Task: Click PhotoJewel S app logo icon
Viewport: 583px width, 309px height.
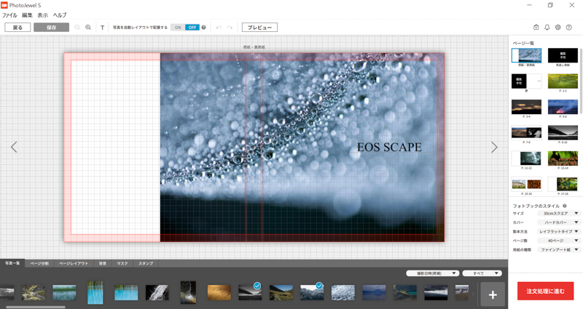Action: 4,5
